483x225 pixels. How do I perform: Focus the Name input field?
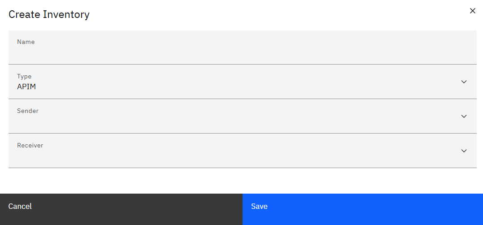(x=242, y=53)
